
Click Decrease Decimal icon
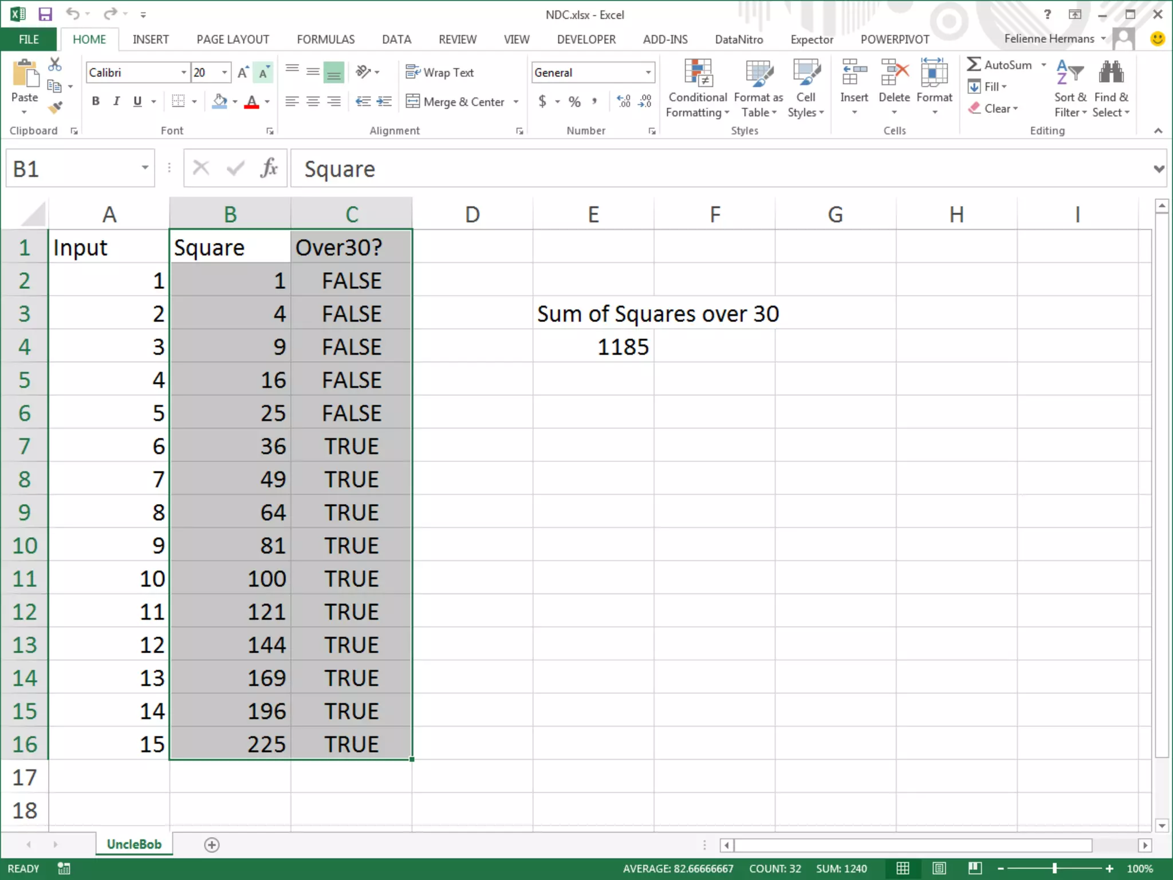pyautogui.click(x=645, y=101)
